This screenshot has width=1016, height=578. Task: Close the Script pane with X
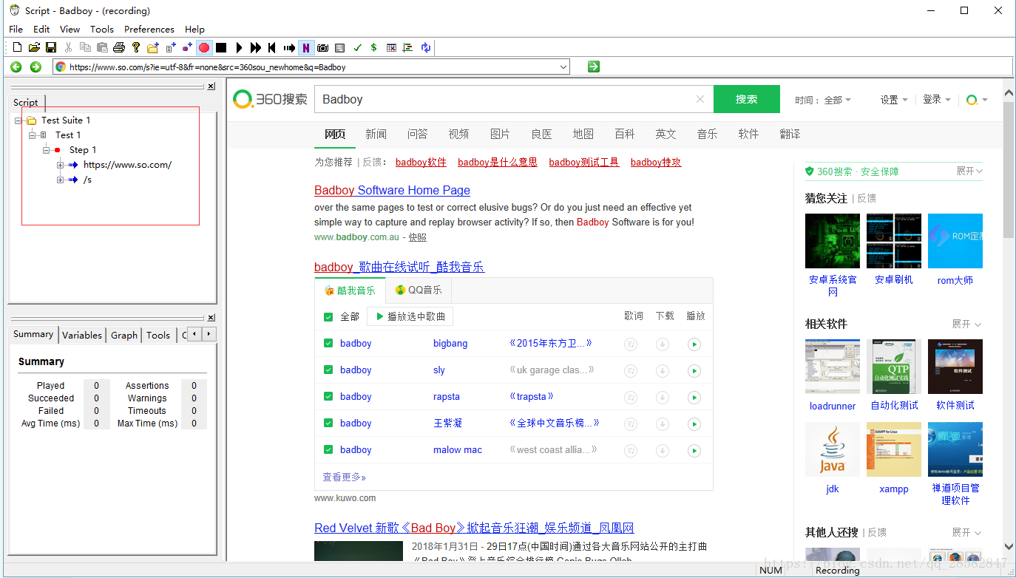[x=211, y=86]
